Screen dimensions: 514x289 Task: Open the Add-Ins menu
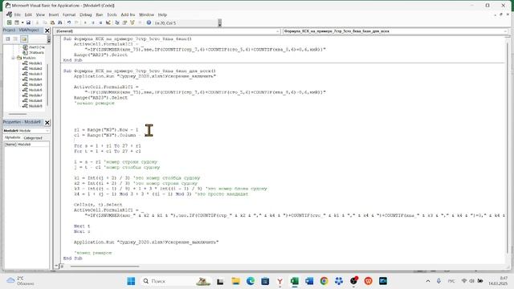[x=128, y=14]
